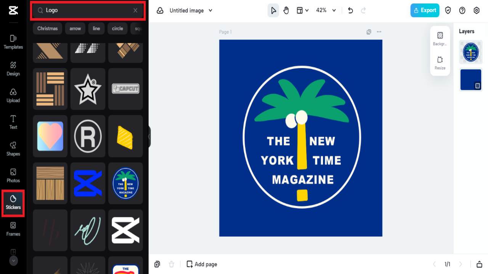The height and width of the screenshot is (274, 488).
Task: Collapse the stickers side panel
Action: 149,137
